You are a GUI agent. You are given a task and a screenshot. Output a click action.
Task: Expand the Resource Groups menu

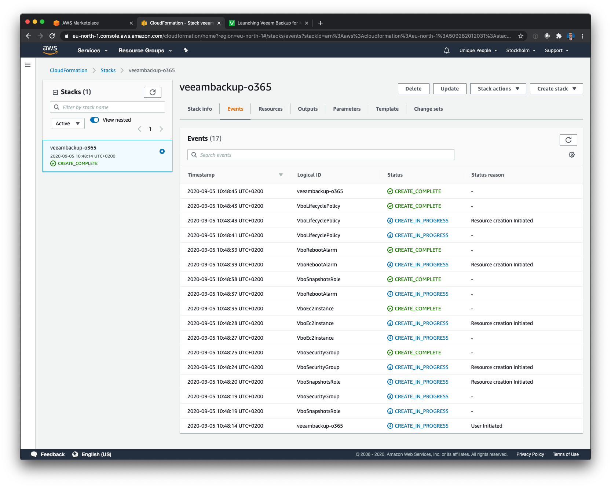tap(145, 51)
